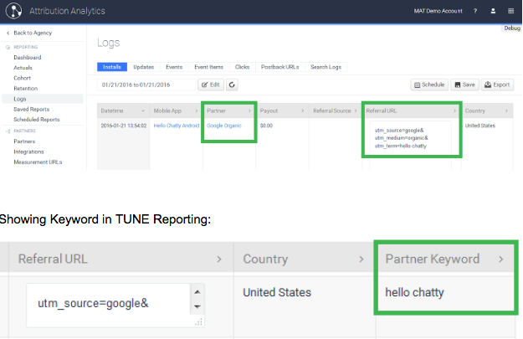Export the logs data
Image resolution: width=523 pixels, height=339 pixels.
497,85
